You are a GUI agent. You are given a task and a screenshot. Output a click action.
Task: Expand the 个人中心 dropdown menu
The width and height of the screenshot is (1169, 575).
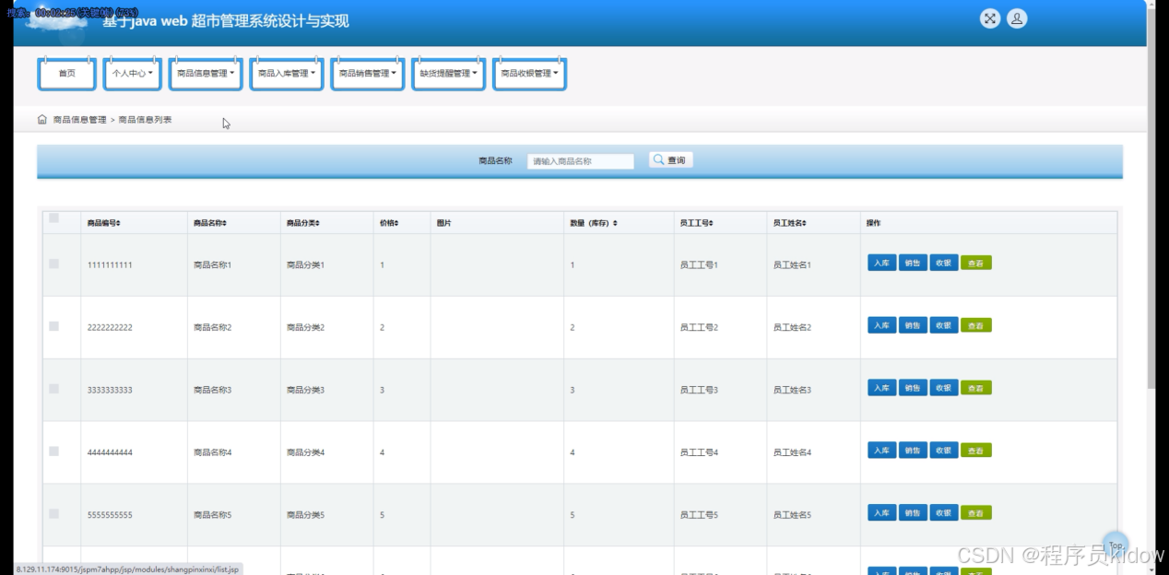click(133, 74)
